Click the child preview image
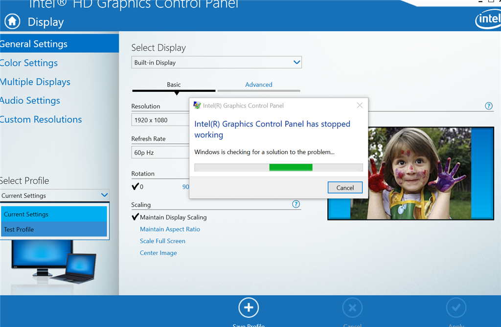This screenshot has height=327, width=501. pyautogui.click(x=410, y=174)
